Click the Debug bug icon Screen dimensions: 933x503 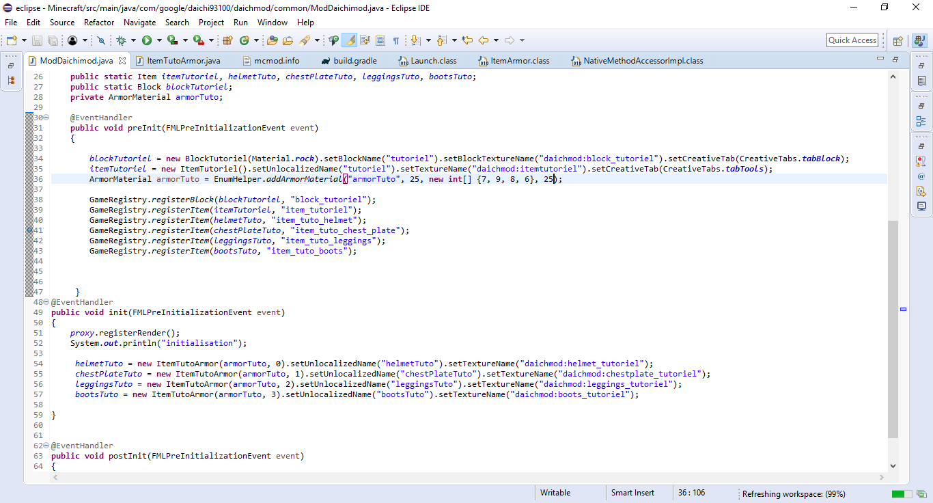122,41
